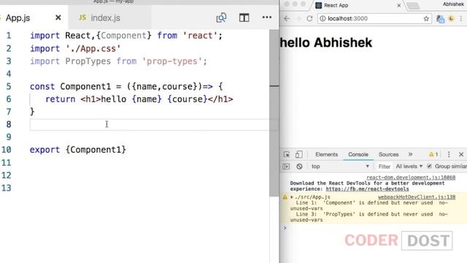
Task: Open the All levels dropdown
Action: [x=409, y=167]
